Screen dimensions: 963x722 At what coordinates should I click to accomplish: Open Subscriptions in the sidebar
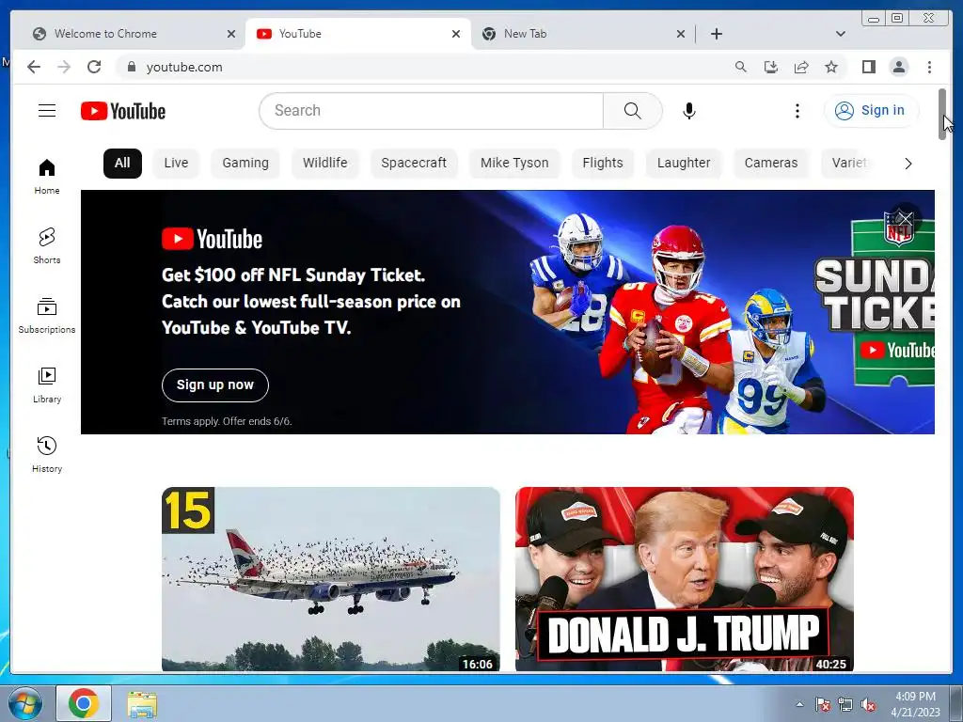point(47,316)
